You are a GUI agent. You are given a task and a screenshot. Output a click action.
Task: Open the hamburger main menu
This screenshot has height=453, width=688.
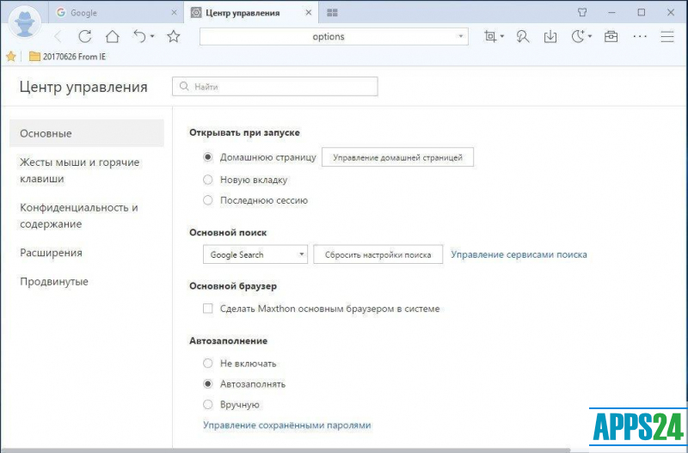pyautogui.click(x=667, y=36)
